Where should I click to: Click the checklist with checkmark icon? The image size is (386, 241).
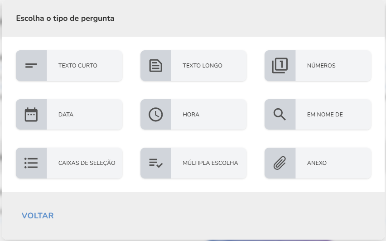155,163
